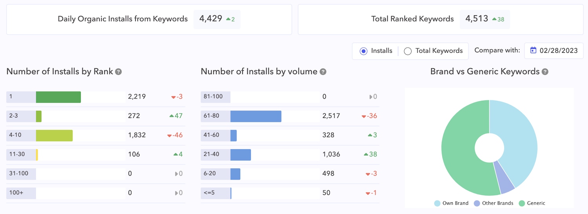
Task: Open the Compare with date picker 02/28/2023
Action: pyautogui.click(x=554, y=51)
